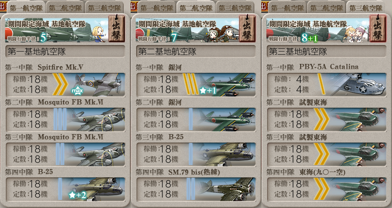Click the 第二基地航空隊 name field
Image resolution: width=392 pixels, height=208 pixels.
[x=196, y=52]
